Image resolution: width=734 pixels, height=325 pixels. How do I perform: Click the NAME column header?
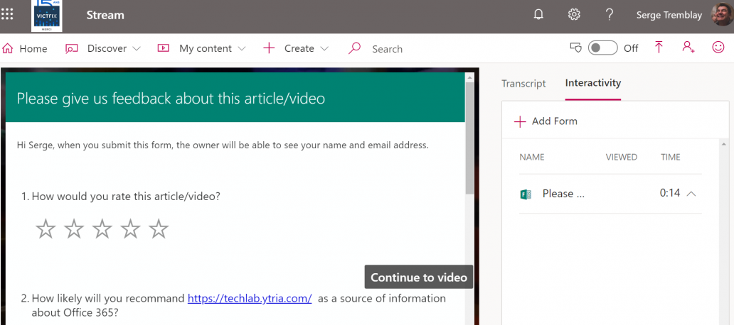[x=532, y=158]
